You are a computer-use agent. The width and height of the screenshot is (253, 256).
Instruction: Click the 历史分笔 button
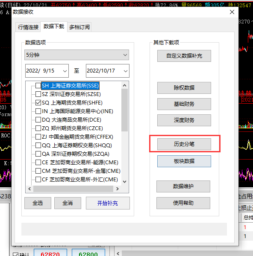(x=184, y=144)
